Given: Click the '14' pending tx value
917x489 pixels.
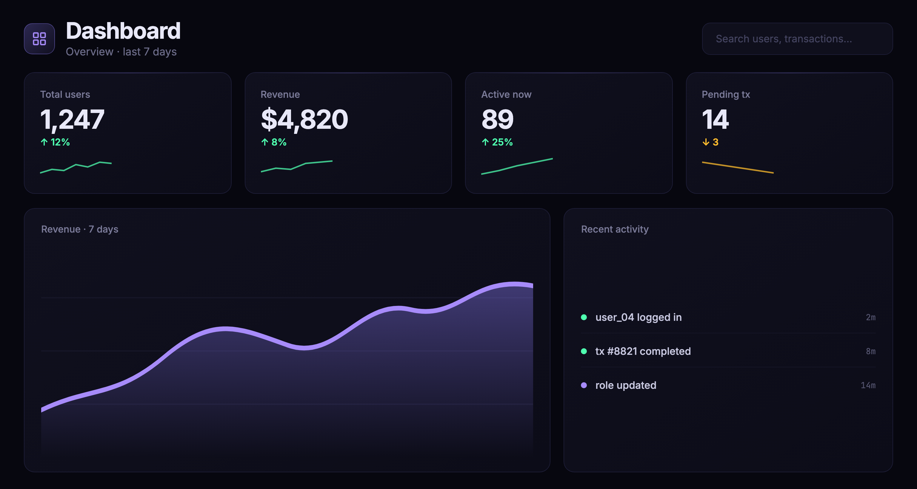Looking at the screenshot, I should (715, 120).
